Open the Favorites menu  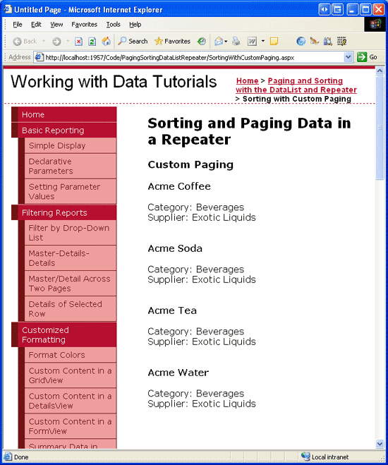84,25
